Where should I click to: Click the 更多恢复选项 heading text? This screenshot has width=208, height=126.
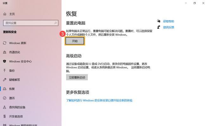(x=78, y=92)
